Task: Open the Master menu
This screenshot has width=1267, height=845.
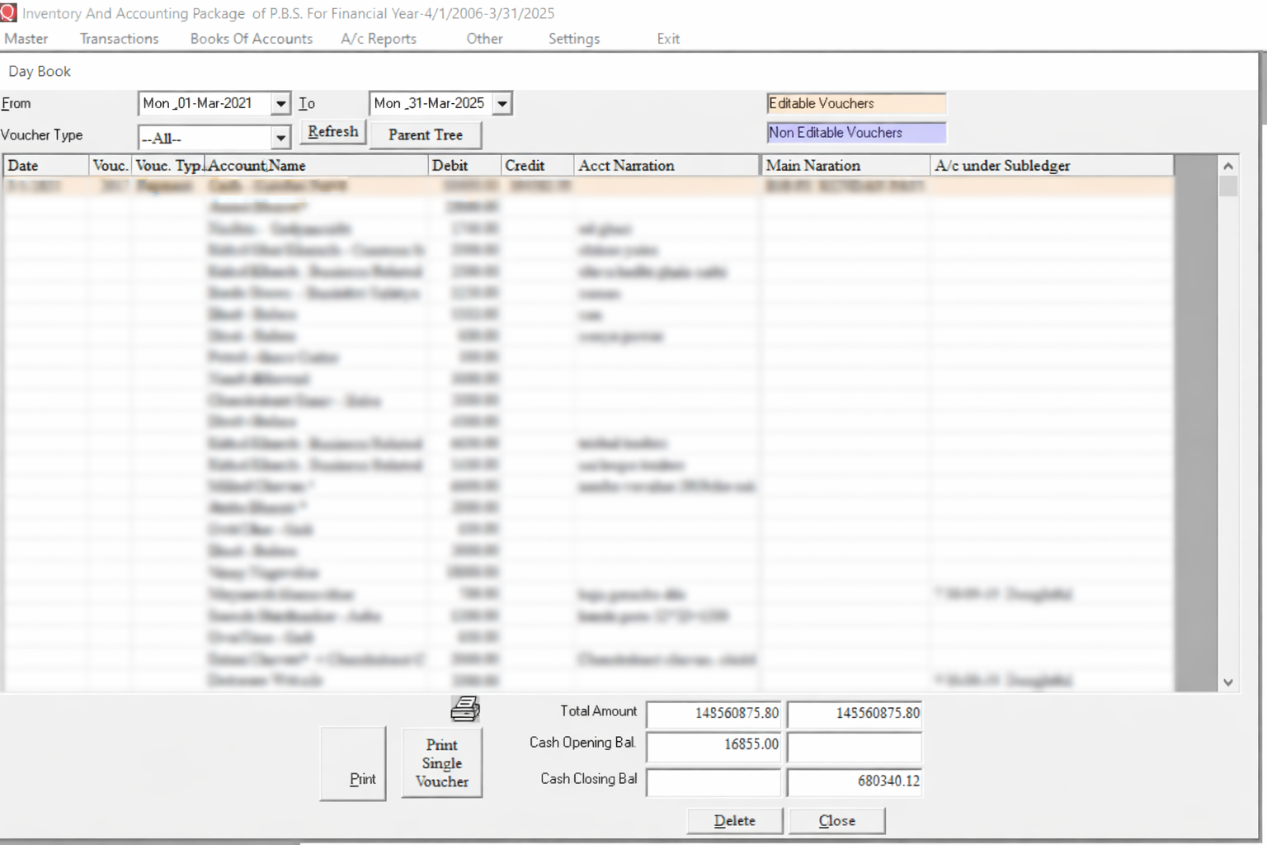Action: (x=26, y=39)
